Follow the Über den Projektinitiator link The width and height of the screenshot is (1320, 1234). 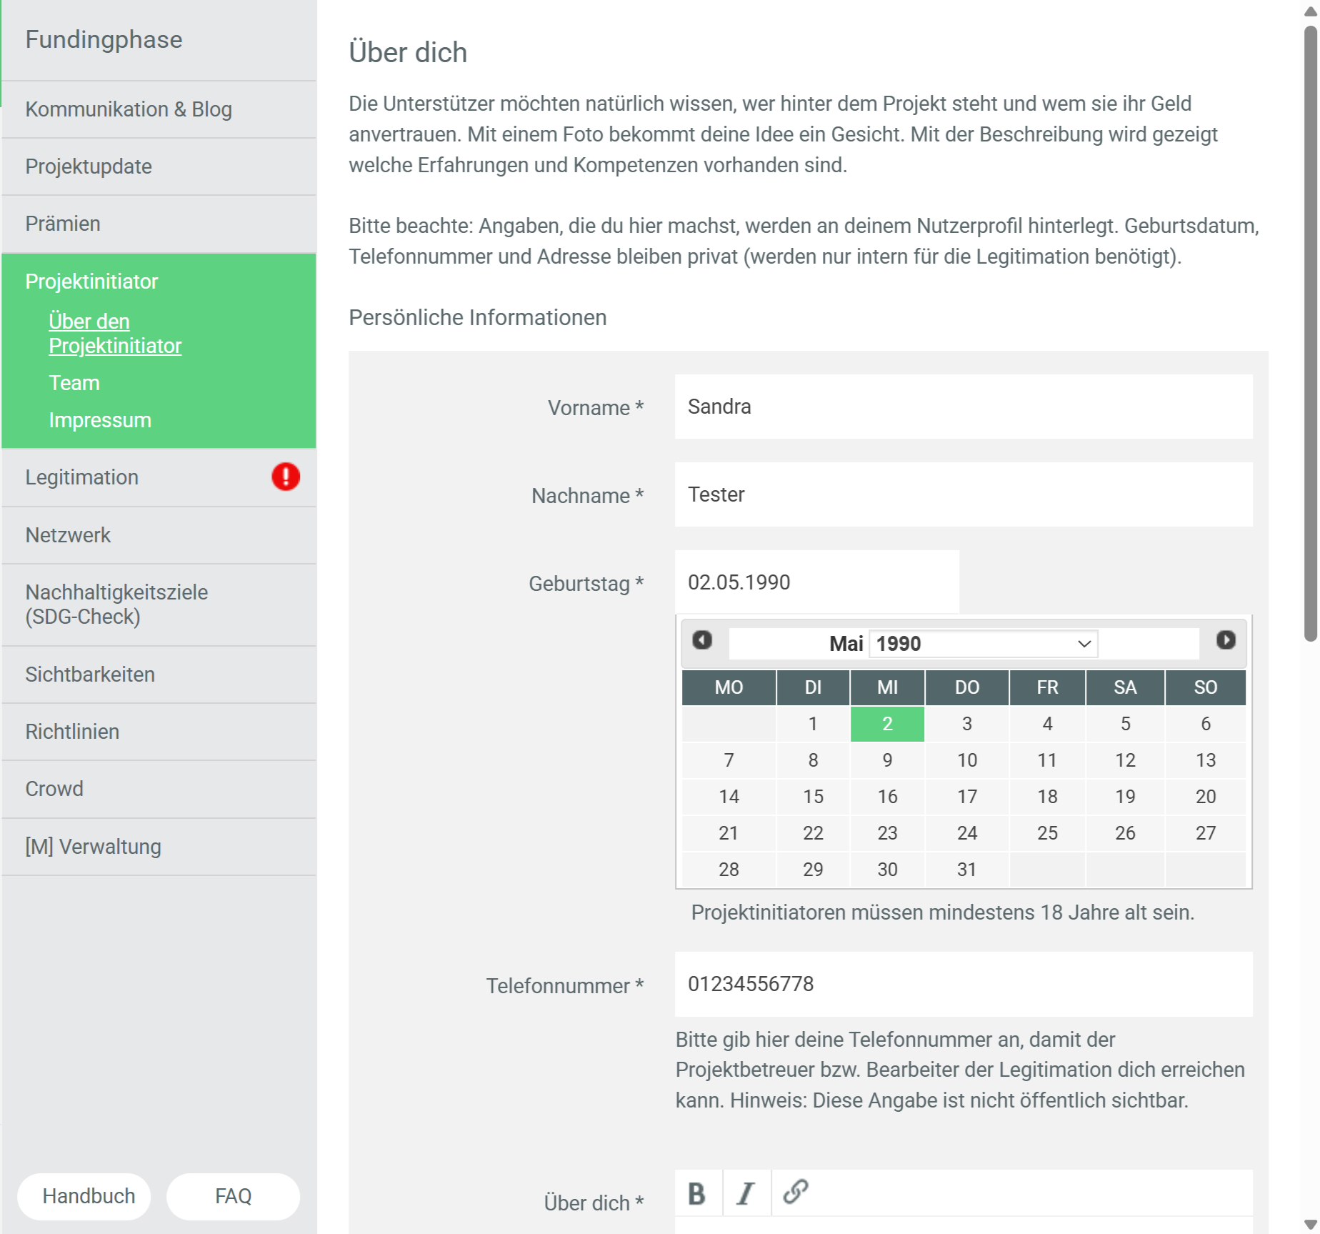click(115, 334)
